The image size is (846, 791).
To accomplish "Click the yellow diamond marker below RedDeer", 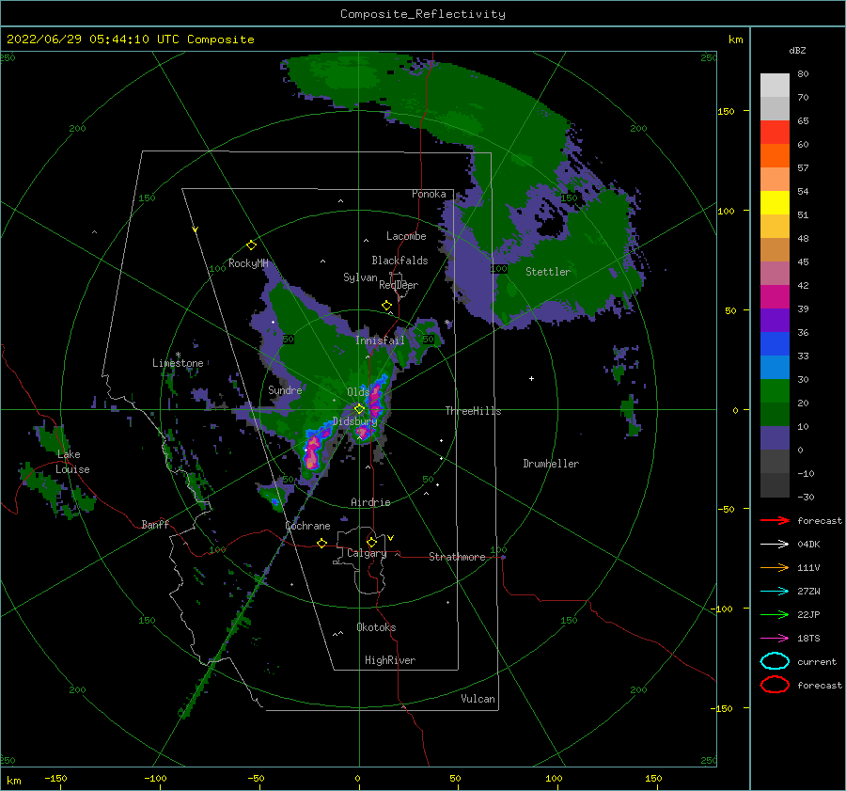I will point(386,305).
